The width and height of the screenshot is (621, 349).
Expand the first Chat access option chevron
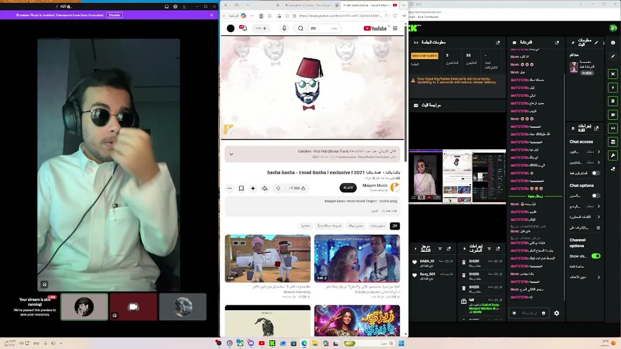tap(599, 152)
